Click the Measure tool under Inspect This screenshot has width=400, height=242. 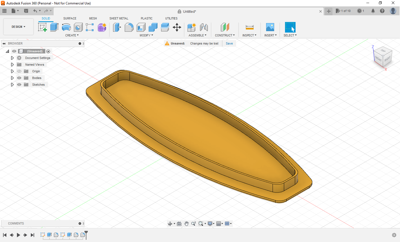pyautogui.click(x=249, y=27)
